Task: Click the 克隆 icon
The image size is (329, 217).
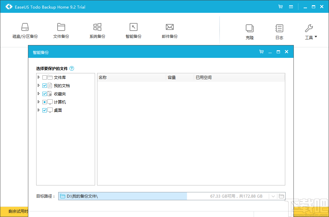Action: click(249, 30)
